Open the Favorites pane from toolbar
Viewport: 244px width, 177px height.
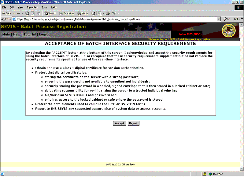click(x=67, y=13)
